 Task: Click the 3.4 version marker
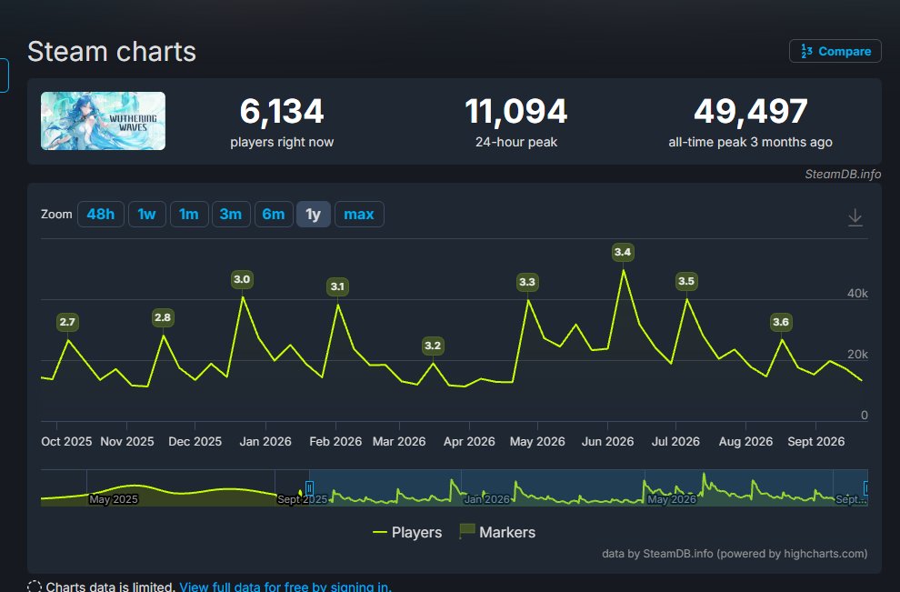pos(623,252)
